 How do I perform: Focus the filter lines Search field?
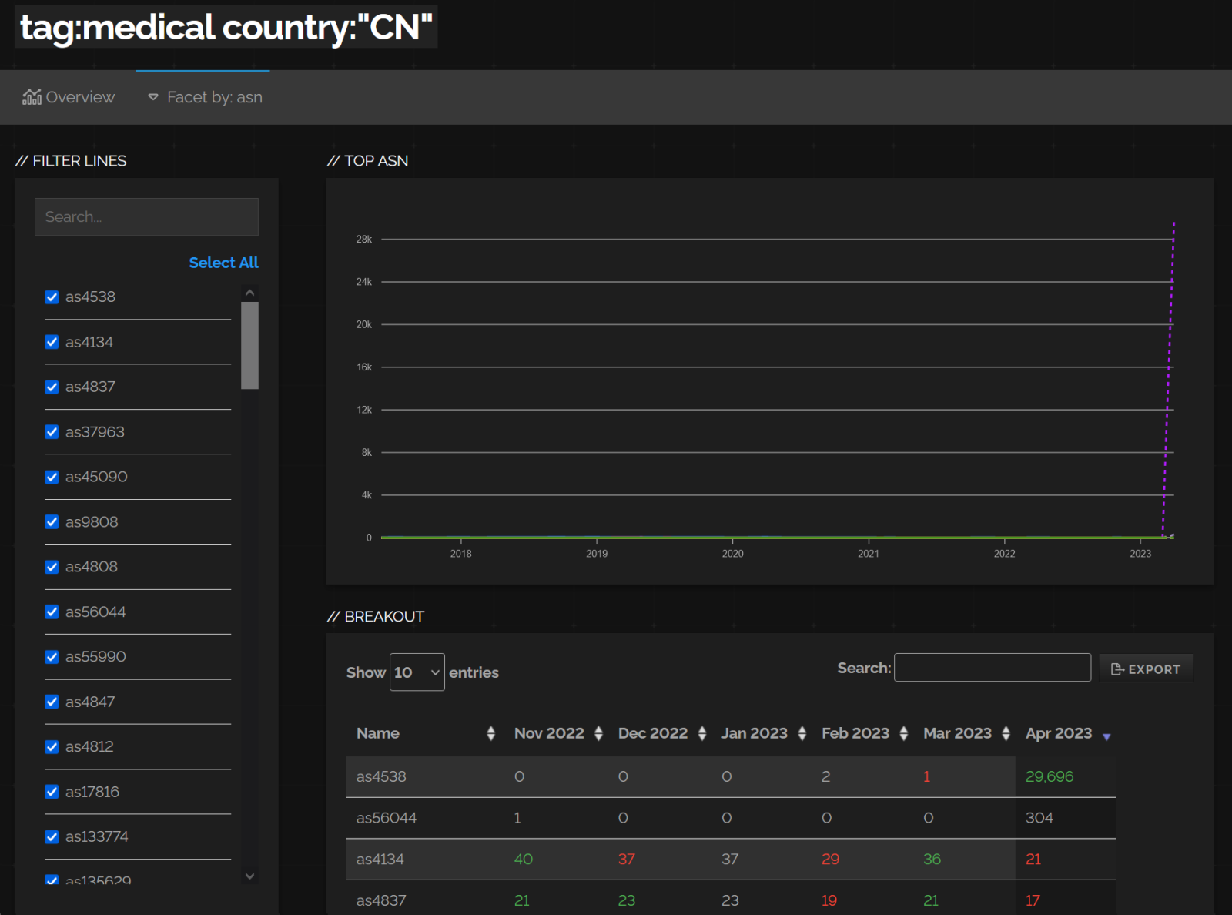point(146,216)
